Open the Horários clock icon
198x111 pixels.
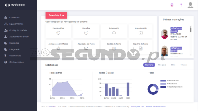point(86,33)
